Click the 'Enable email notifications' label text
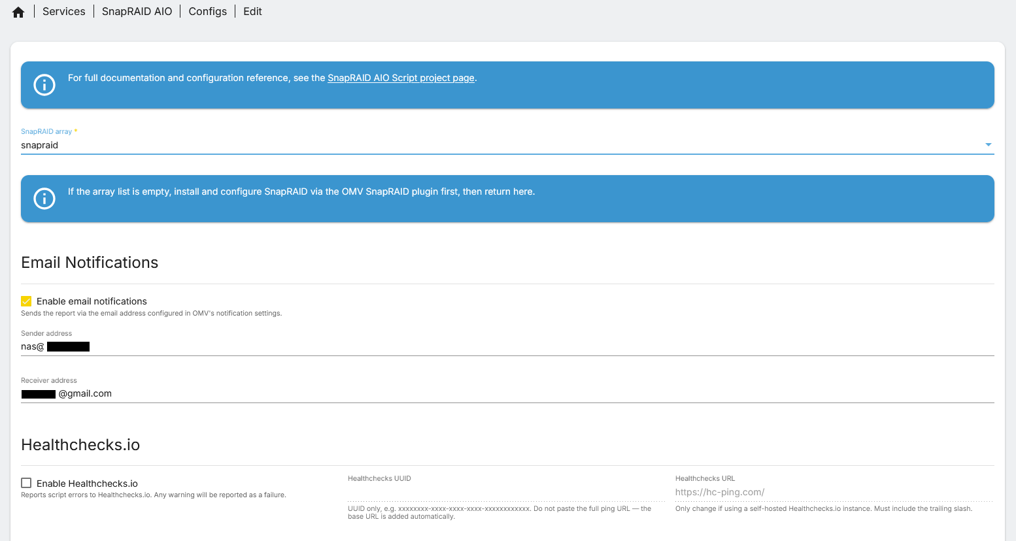Viewport: 1016px width, 541px height. (92, 301)
